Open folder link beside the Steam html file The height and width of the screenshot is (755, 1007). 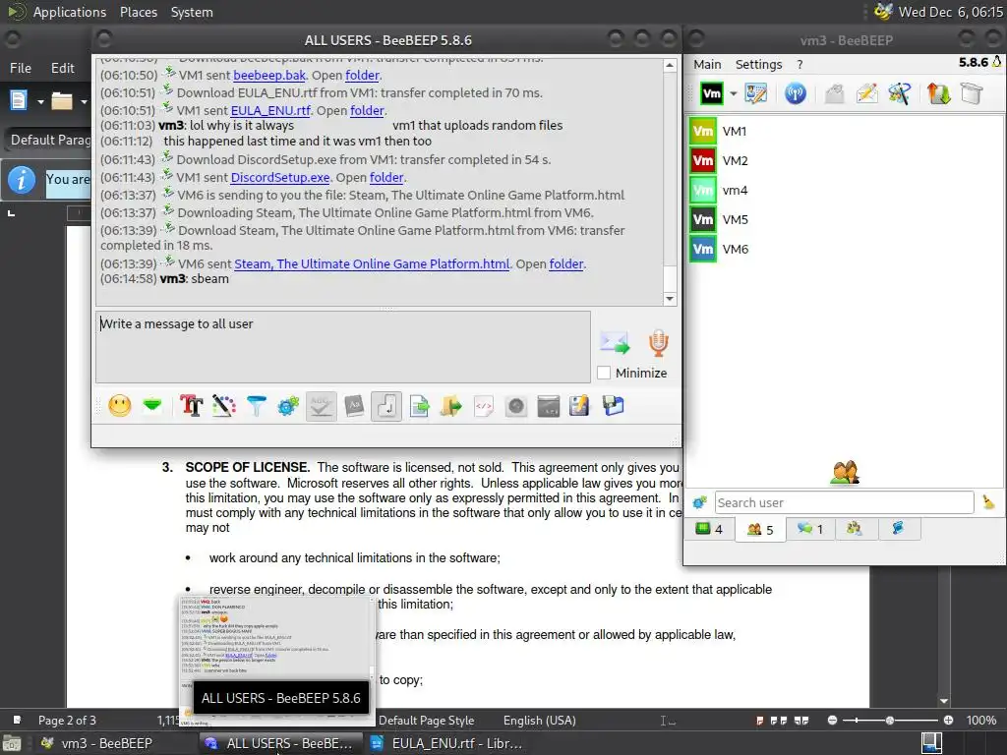566,263
